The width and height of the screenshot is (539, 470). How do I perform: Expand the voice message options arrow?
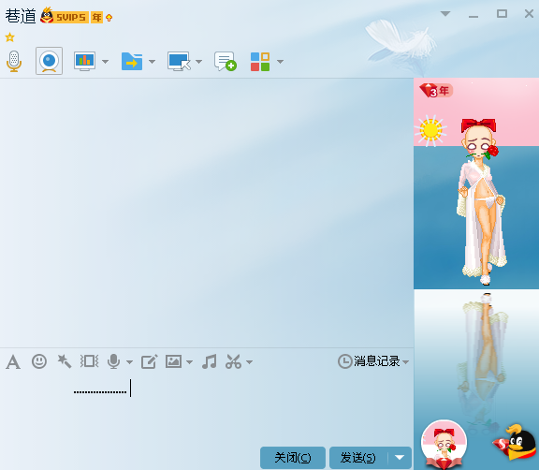coord(129,362)
